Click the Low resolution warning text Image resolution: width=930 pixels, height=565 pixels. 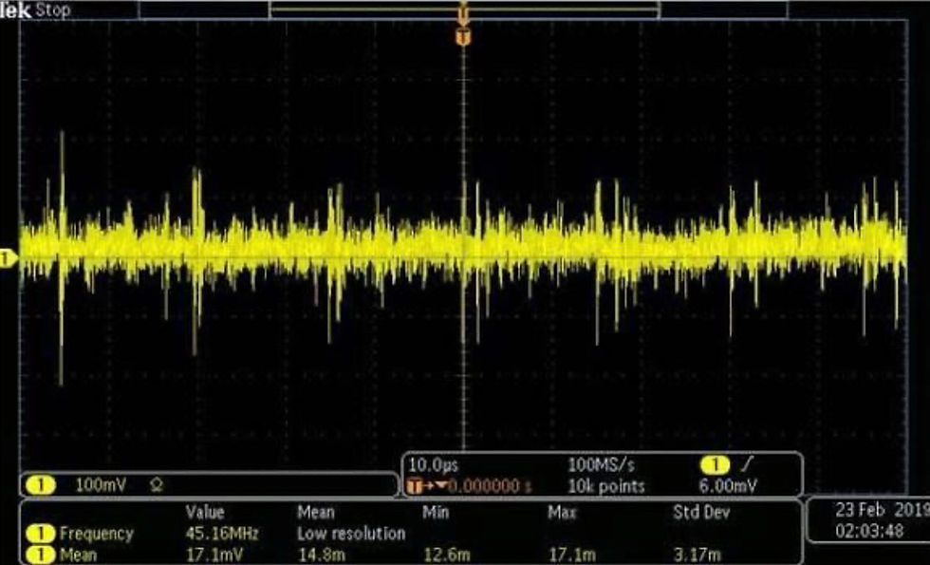(x=351, y=534)
